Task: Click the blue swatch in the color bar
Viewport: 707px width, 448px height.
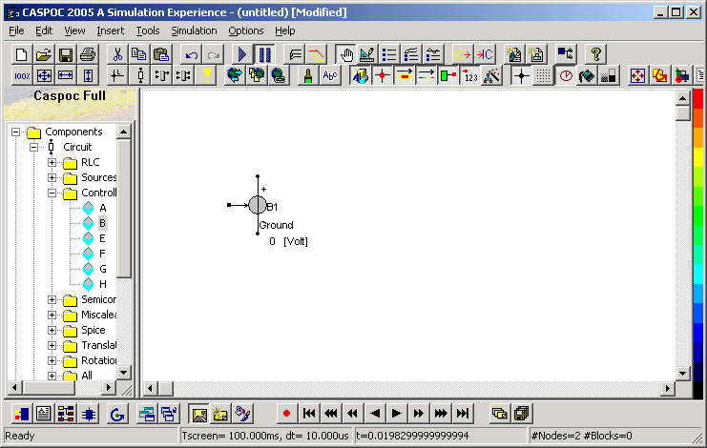Action: point(698,333)
